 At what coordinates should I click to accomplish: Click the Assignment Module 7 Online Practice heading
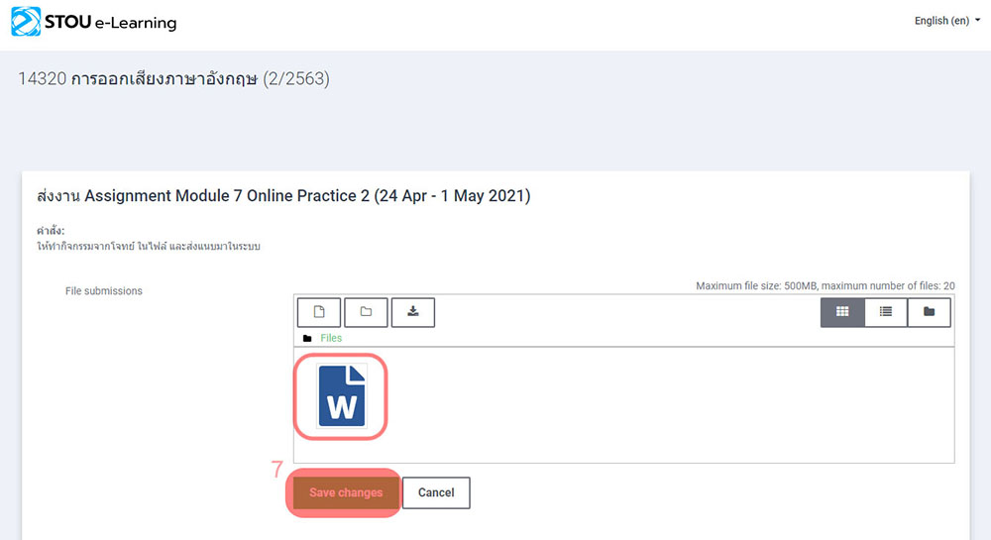pos(282,196)
